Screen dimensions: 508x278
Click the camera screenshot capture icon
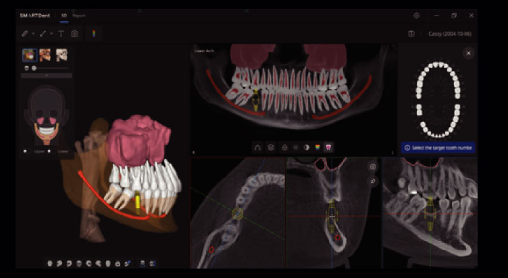[x=74, y=33]
